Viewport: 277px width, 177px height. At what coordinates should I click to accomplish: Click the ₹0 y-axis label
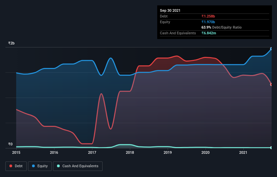10,144
